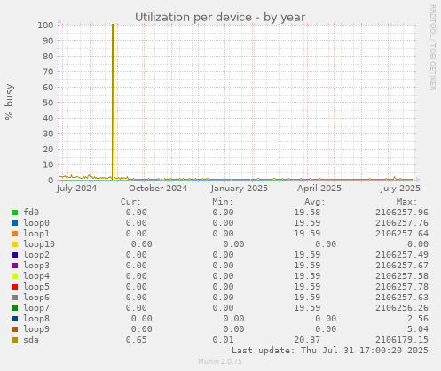Click the loop9 brown legend swatch

pos(15,329)
